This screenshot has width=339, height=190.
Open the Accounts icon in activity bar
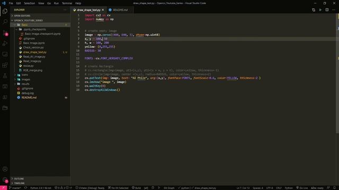(x=5, y=169)
